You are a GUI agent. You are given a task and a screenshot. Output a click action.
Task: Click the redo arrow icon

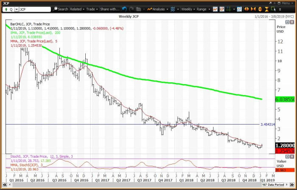pos(132,9)
